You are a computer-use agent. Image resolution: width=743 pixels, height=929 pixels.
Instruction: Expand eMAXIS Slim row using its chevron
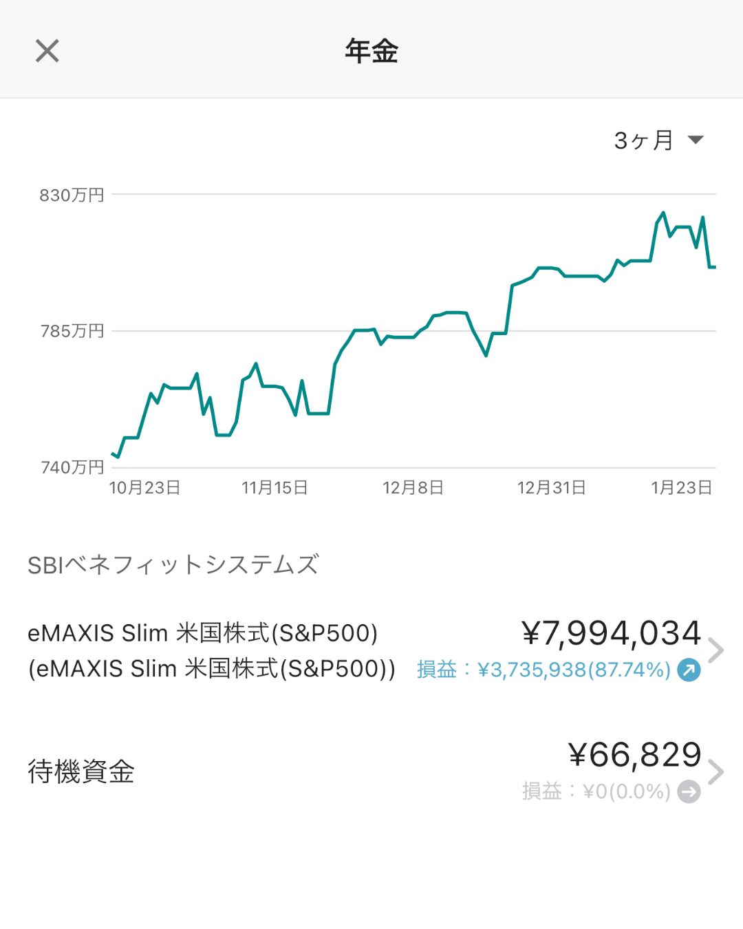(716, 650)
